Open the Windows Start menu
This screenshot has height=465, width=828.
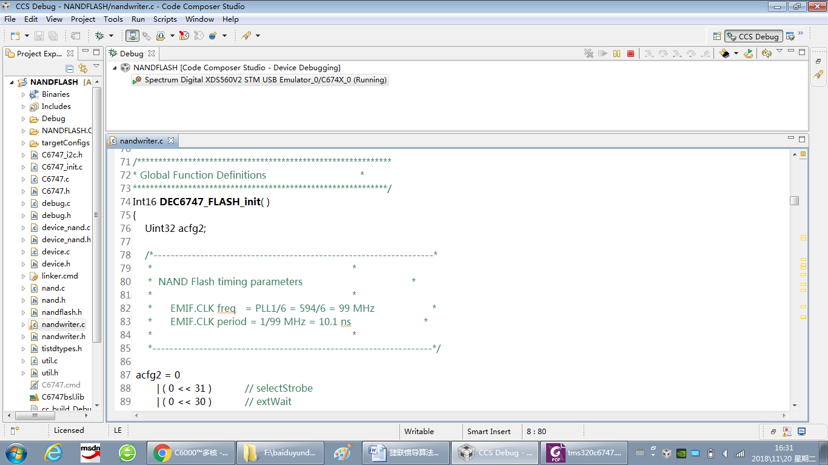(x=16, y=452)
